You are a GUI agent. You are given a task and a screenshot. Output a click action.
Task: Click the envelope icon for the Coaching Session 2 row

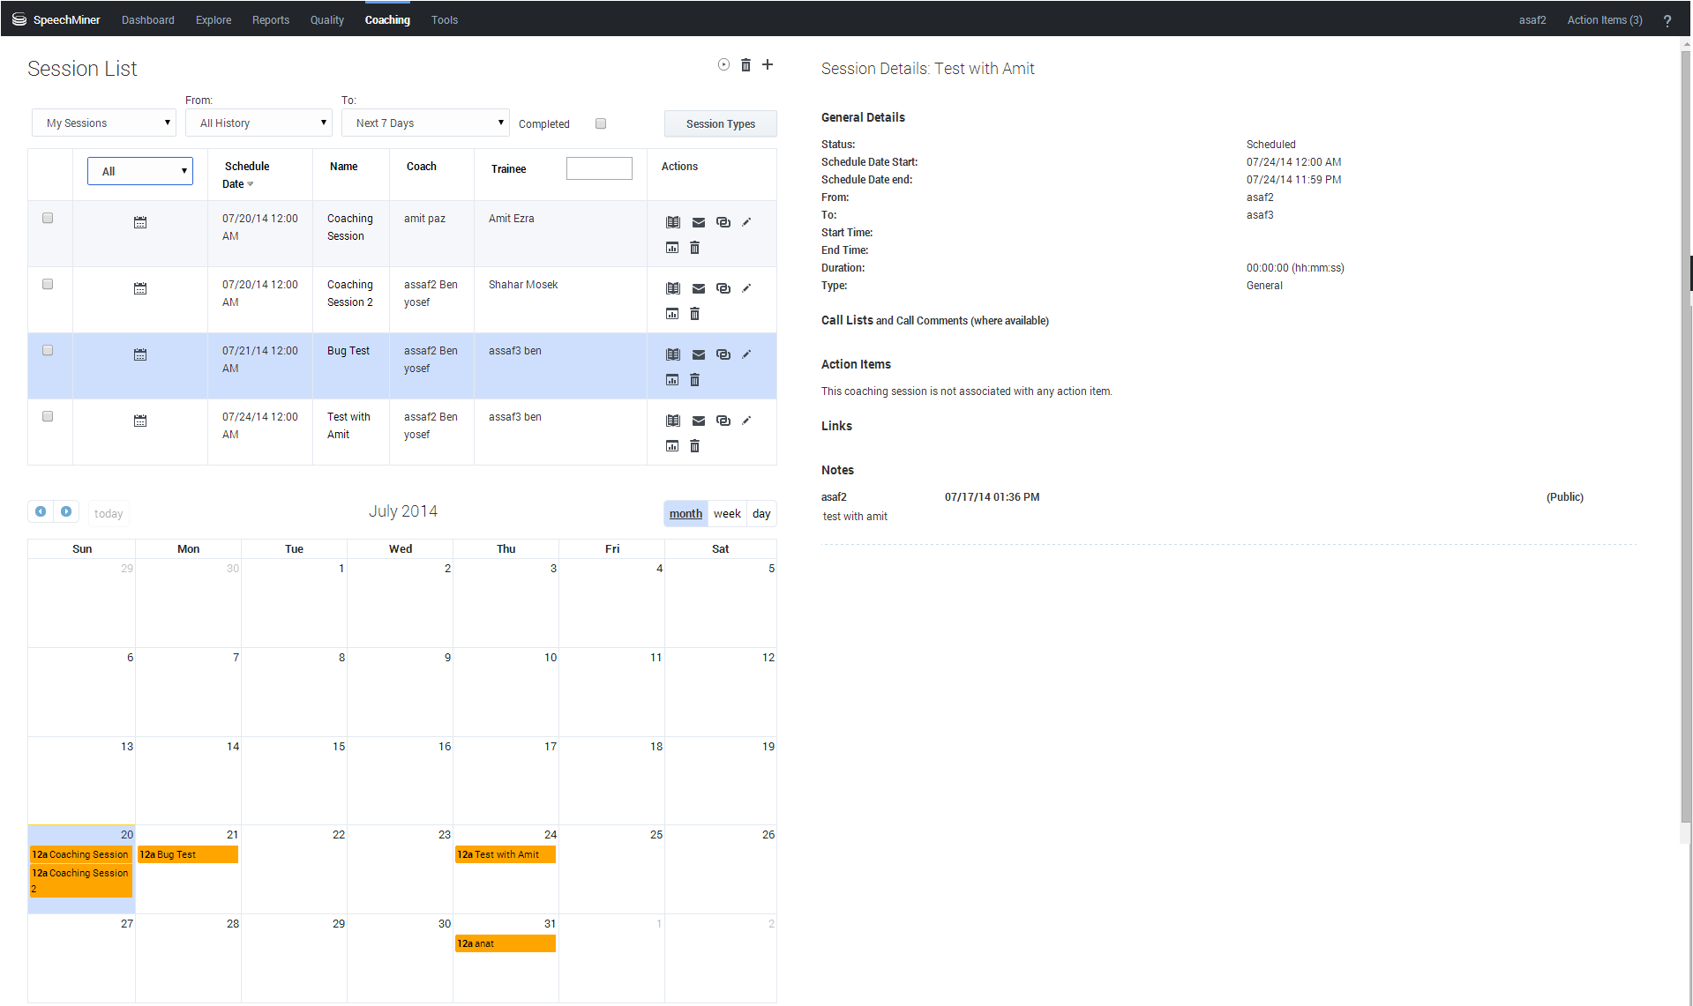[x=698, y=288]
